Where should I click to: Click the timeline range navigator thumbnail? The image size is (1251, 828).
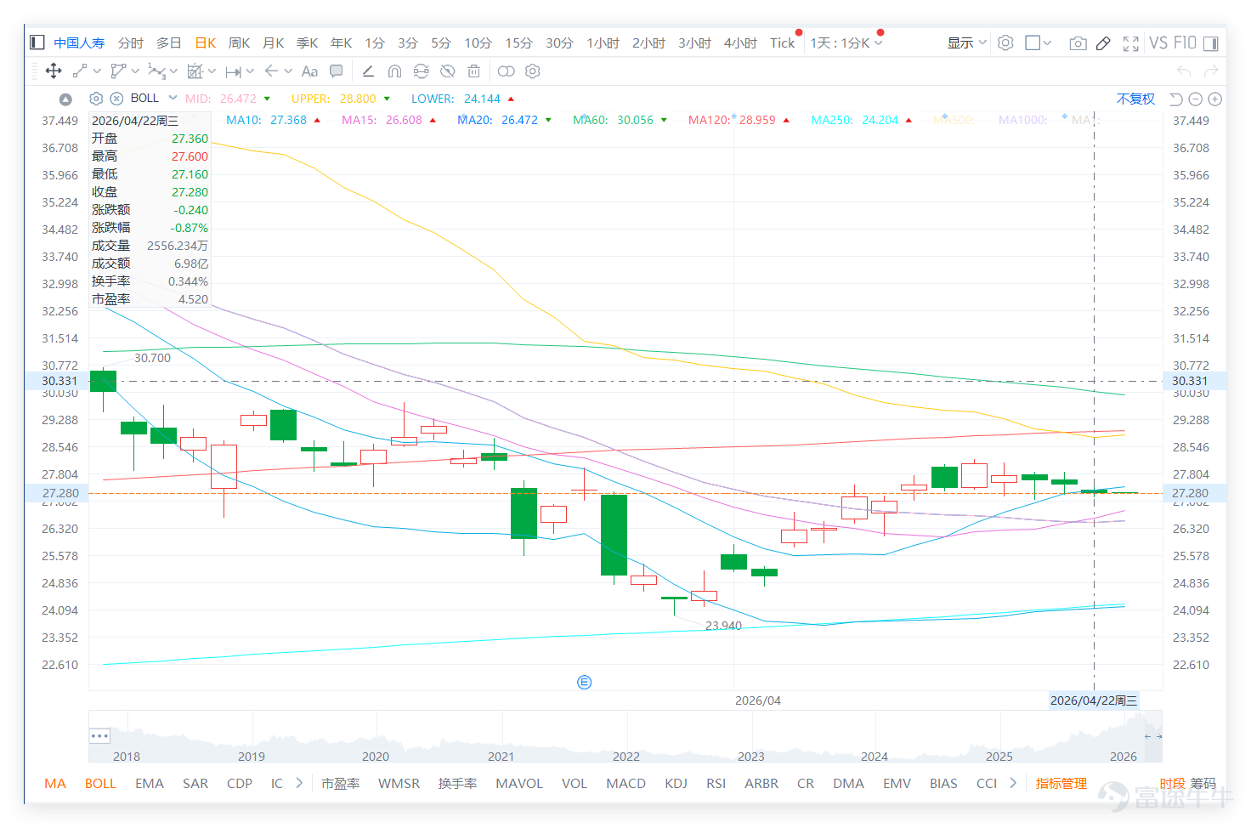[625, 737]
